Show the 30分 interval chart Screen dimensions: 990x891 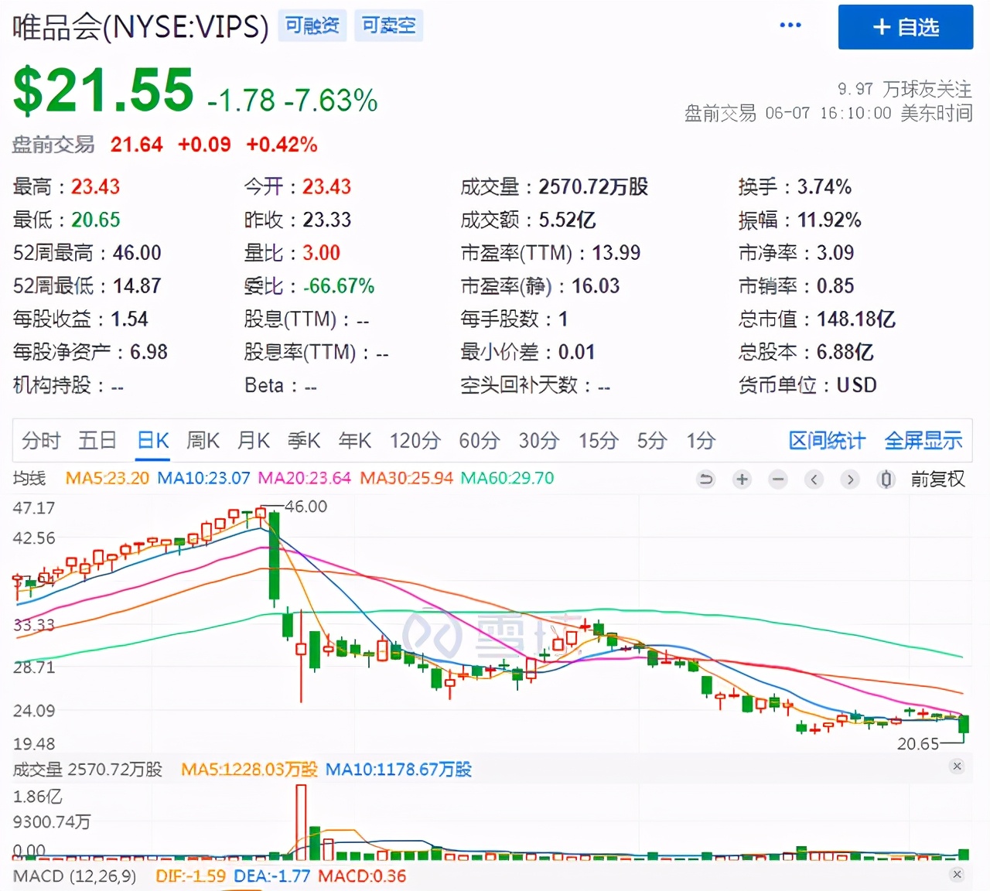pos(539,441)
